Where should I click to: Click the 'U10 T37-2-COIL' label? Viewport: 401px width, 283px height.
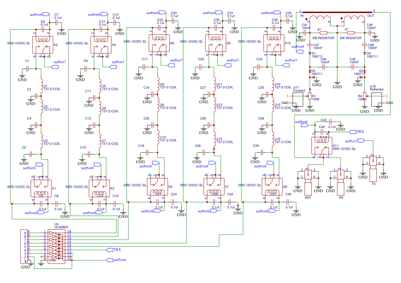point(168,139)
